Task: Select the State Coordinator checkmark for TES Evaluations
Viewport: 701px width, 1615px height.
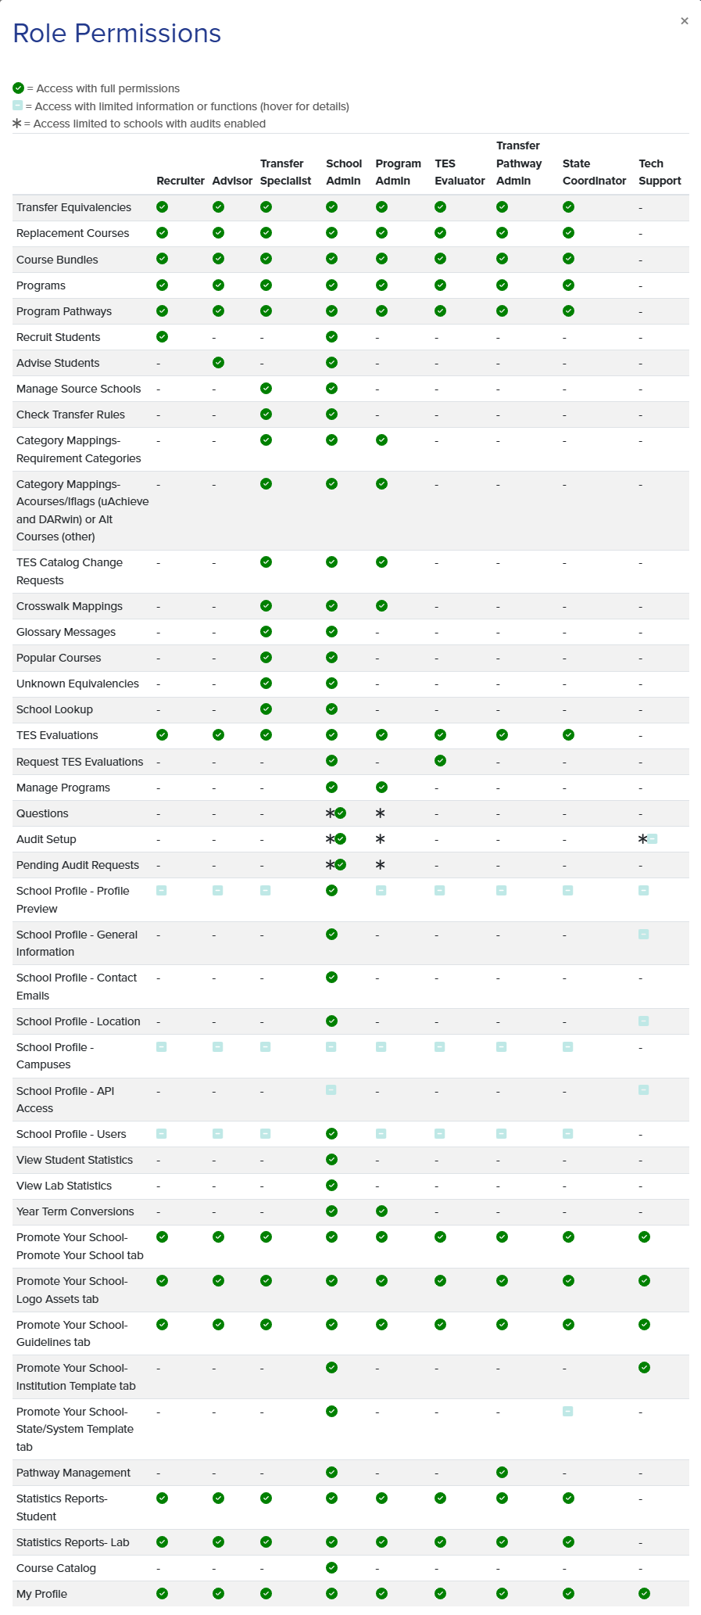Action: coord(568,734)
